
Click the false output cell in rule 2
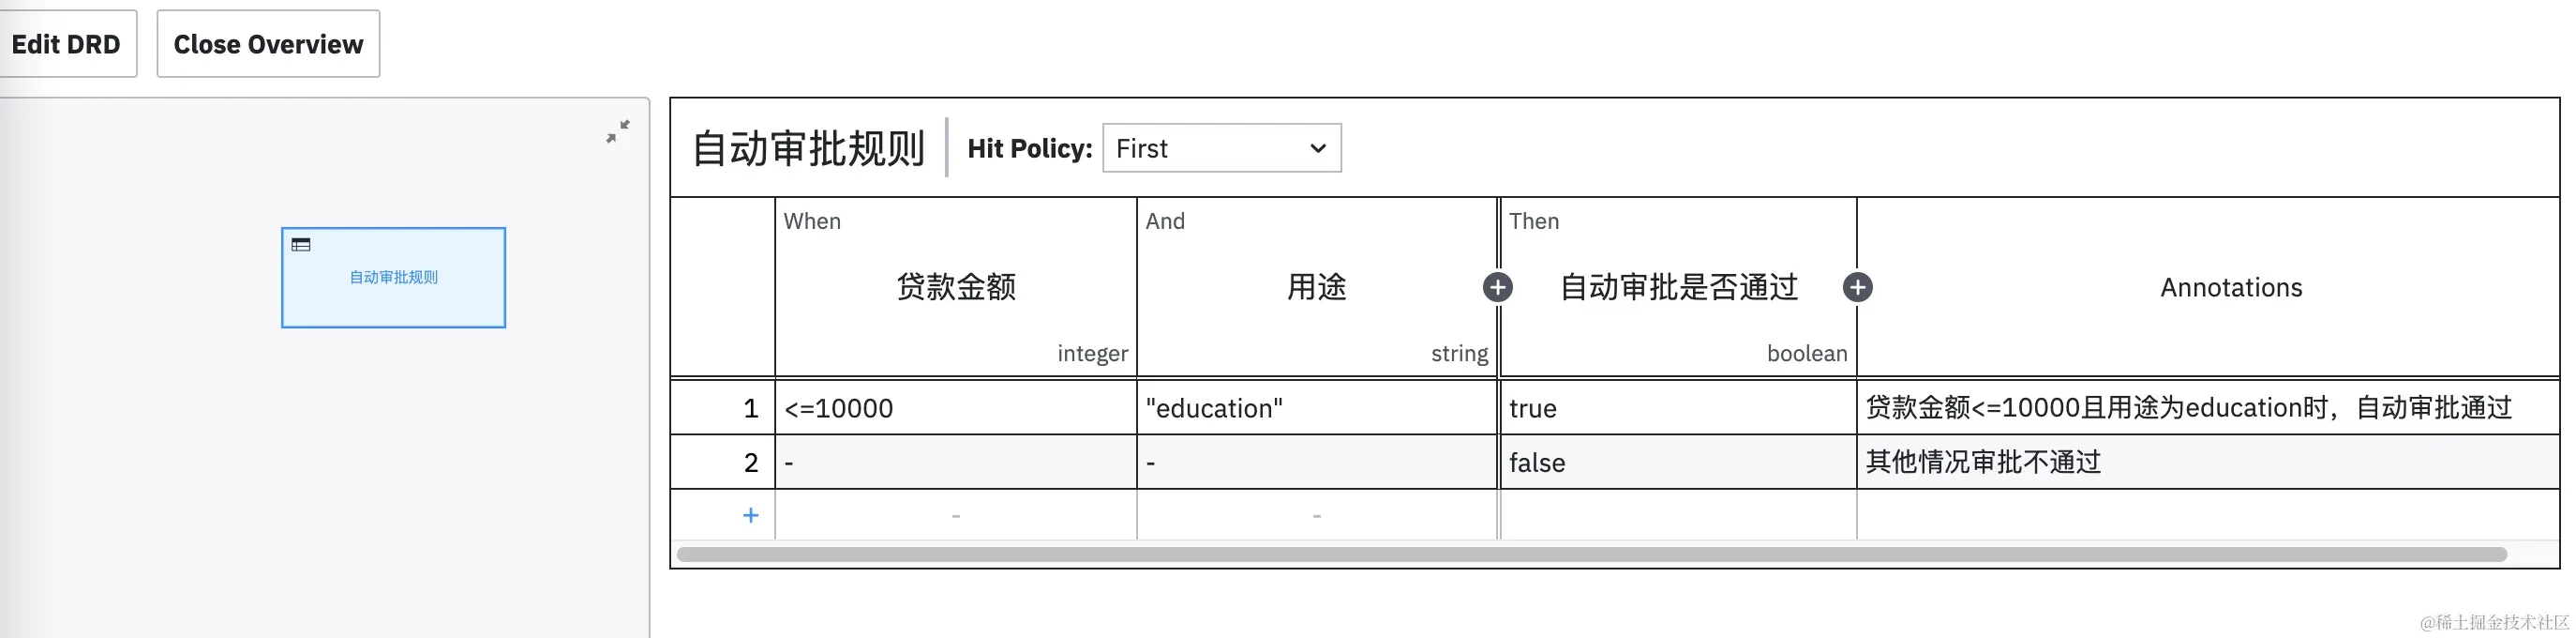[1679, 463]
